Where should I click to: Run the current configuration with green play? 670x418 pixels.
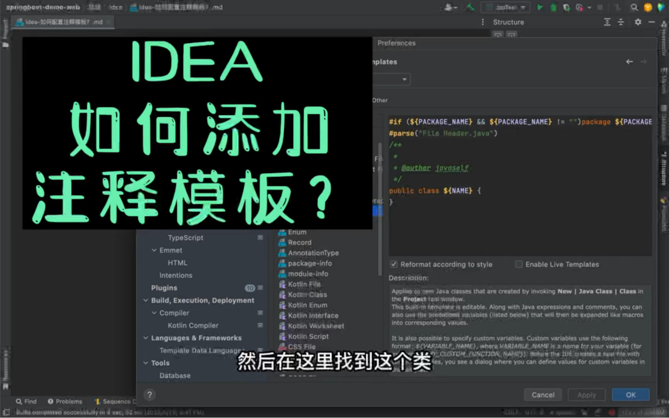(x=540, y=7)
